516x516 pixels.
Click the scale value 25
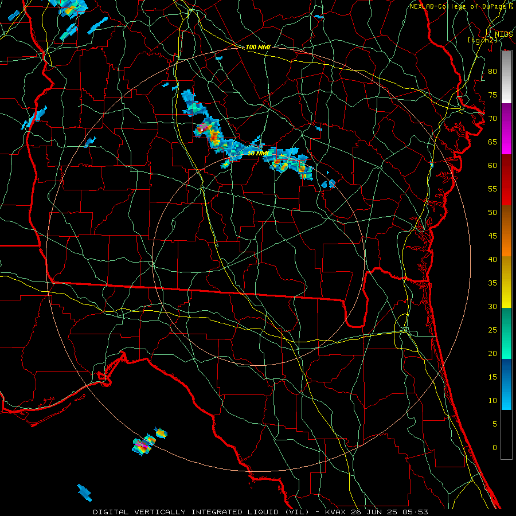(492, 330)
